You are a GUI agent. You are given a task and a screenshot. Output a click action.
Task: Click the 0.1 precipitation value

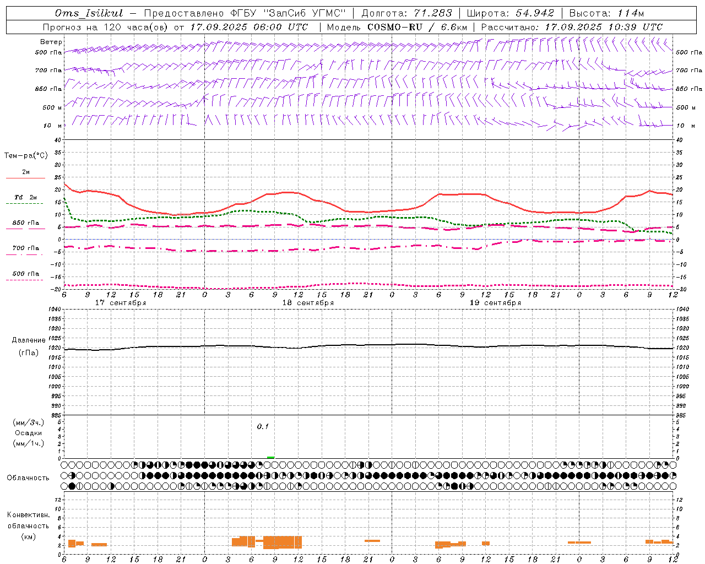(263, 427)
